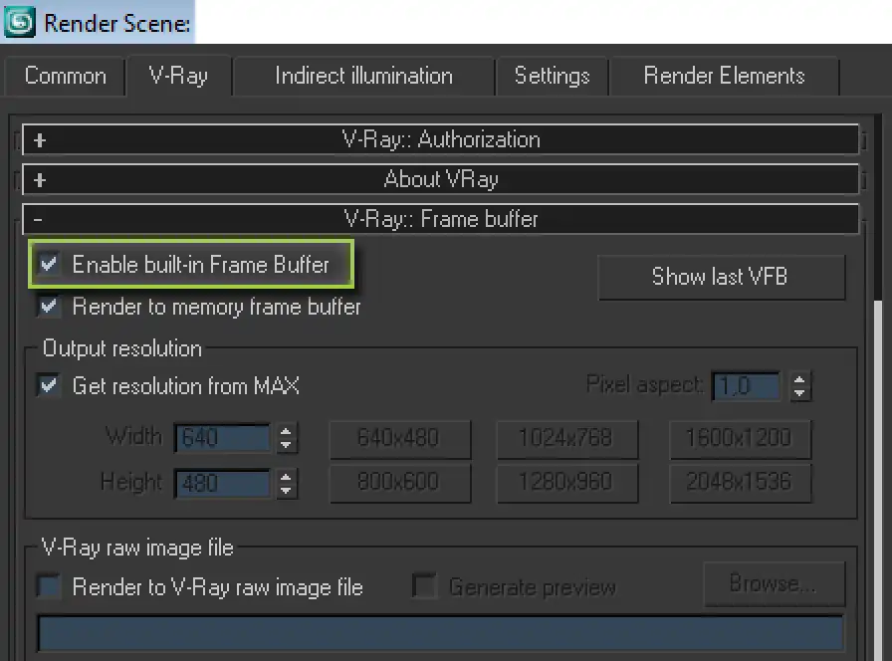Switch to the Common tab
The height and width of the screenshot is (661, 892).
point(65,76)
